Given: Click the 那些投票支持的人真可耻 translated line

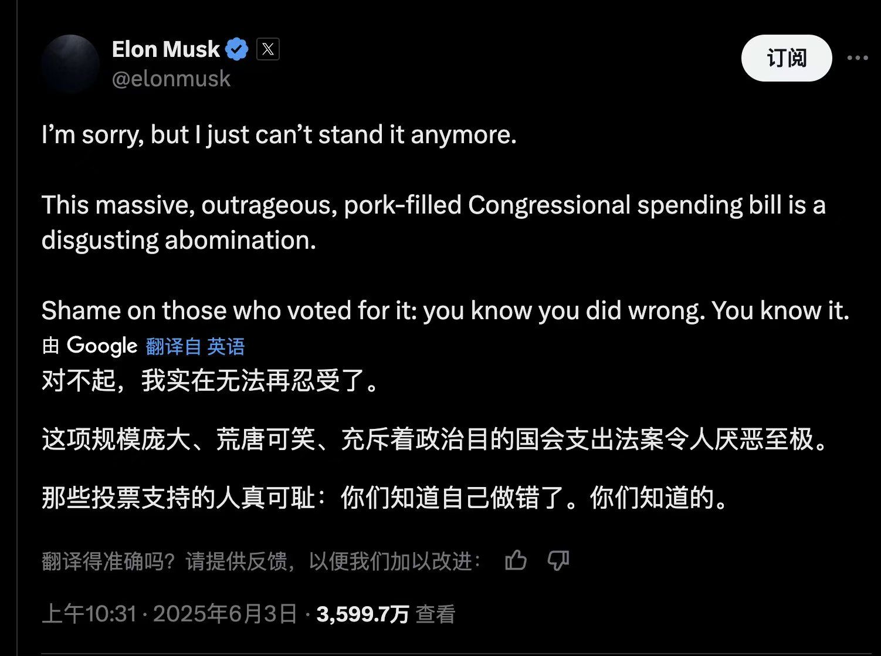Looking at the screenshot, I should [x=385, y=498].
